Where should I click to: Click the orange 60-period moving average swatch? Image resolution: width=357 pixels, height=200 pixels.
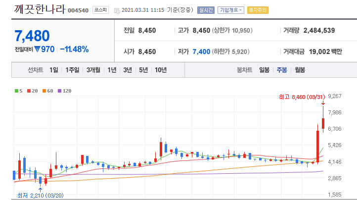[44, 91]
